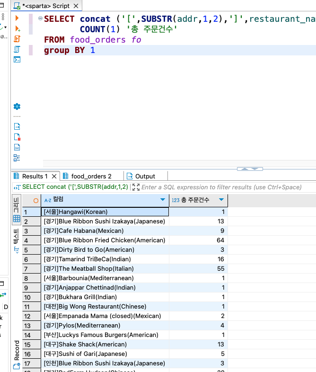Screen dimensions: 316x372
Task: Open script settings gear icon
Action: (17, 106)
